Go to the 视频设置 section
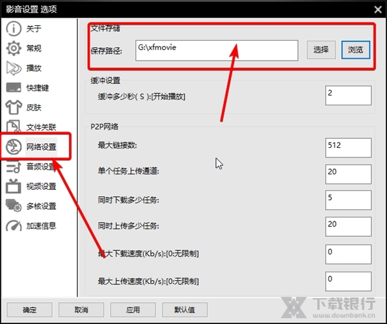Image resolution: width=387 pixels, height=324 pixels. (41, 187)
